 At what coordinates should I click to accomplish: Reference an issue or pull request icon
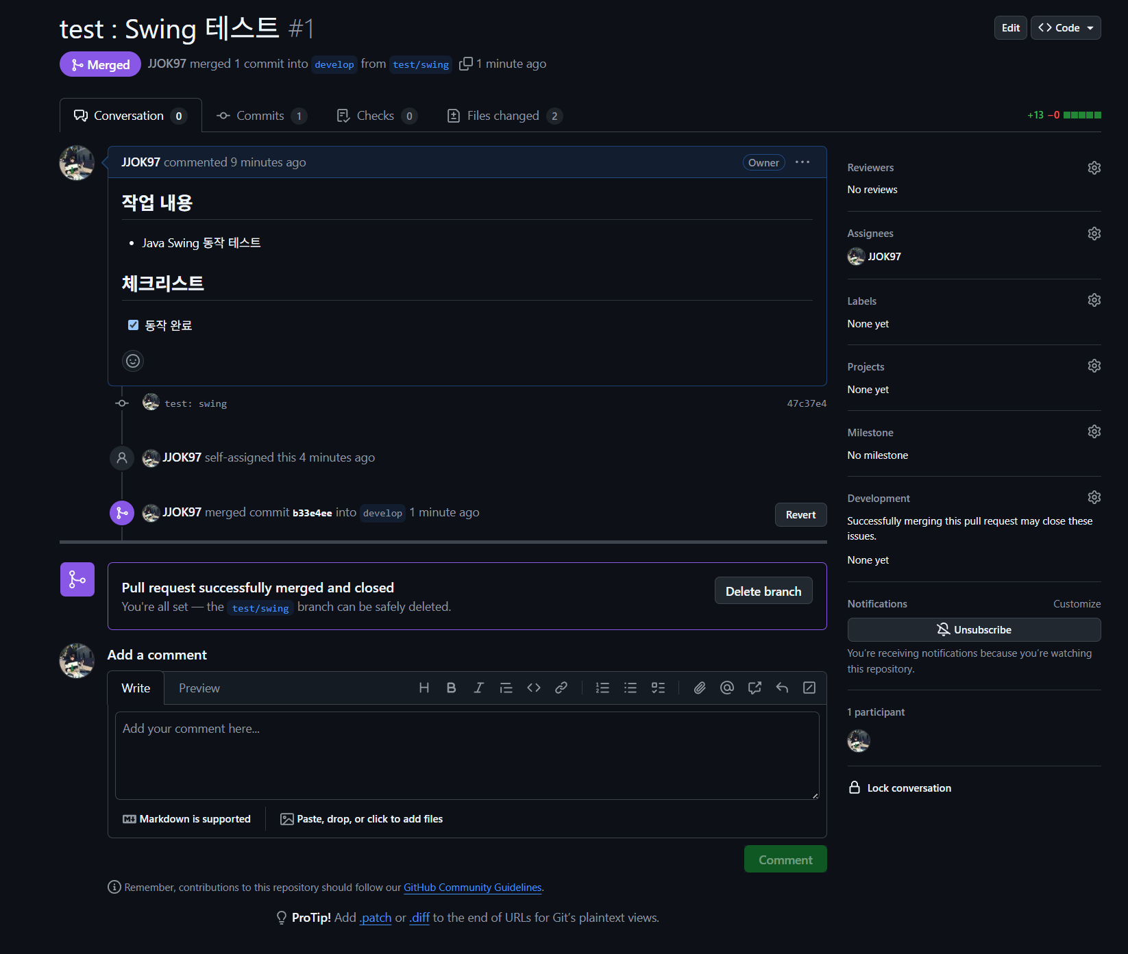(755, 688)
